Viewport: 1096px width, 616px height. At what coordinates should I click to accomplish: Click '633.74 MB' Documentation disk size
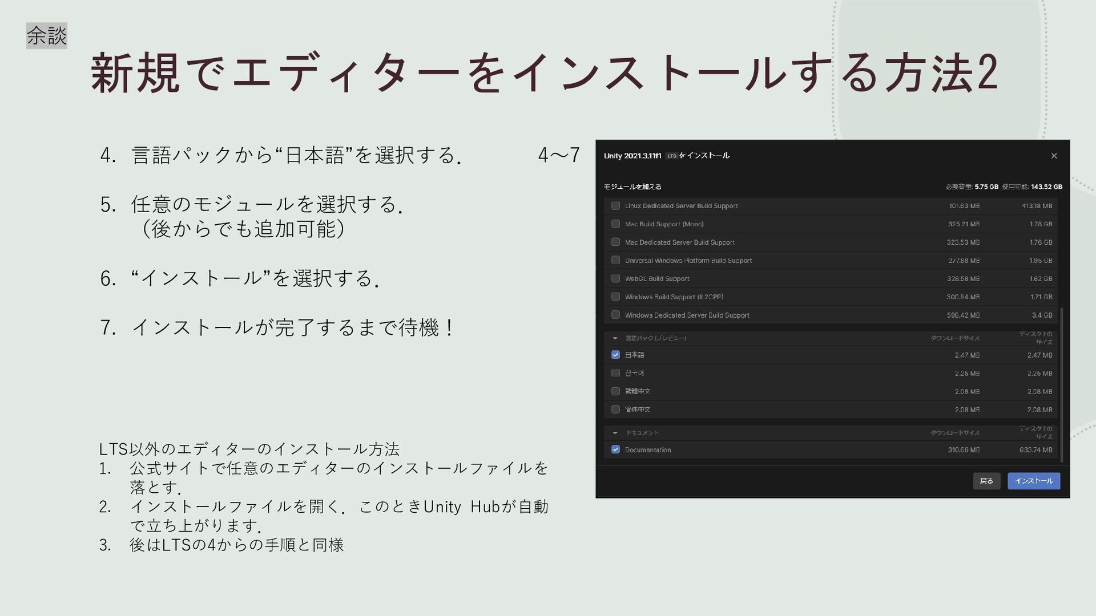pyautogui.click(x=1036, y=450)
